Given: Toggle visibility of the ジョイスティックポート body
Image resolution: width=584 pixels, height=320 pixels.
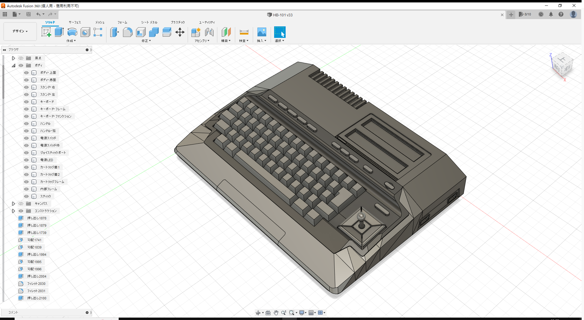Looking at the screenshot, I should pyautogui.click(x=26, y=153).
